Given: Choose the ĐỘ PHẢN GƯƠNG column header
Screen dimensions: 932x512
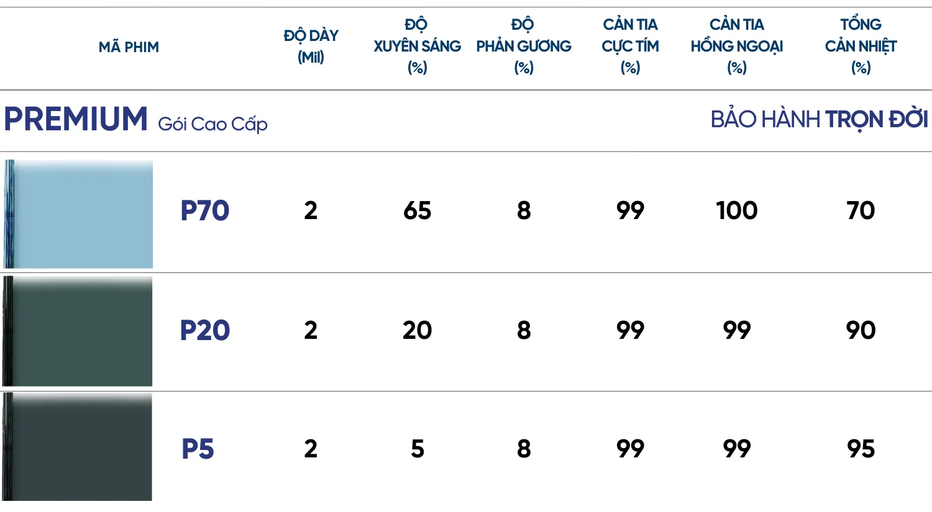Looking at the screenshot, I should 524,47.
